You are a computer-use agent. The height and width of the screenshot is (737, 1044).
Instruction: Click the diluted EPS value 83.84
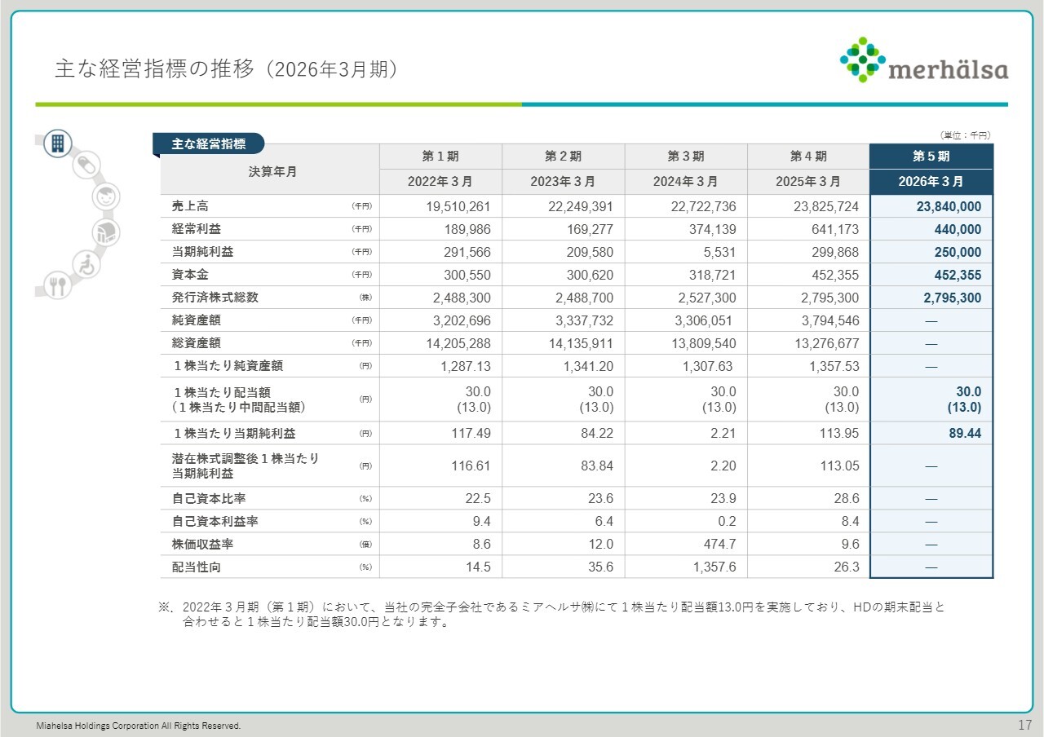pyautogui.click(x=596, y=466)
